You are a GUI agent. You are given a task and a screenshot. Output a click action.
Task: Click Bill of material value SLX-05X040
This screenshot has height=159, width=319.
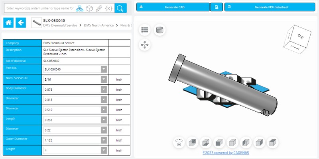click(51, 61)
